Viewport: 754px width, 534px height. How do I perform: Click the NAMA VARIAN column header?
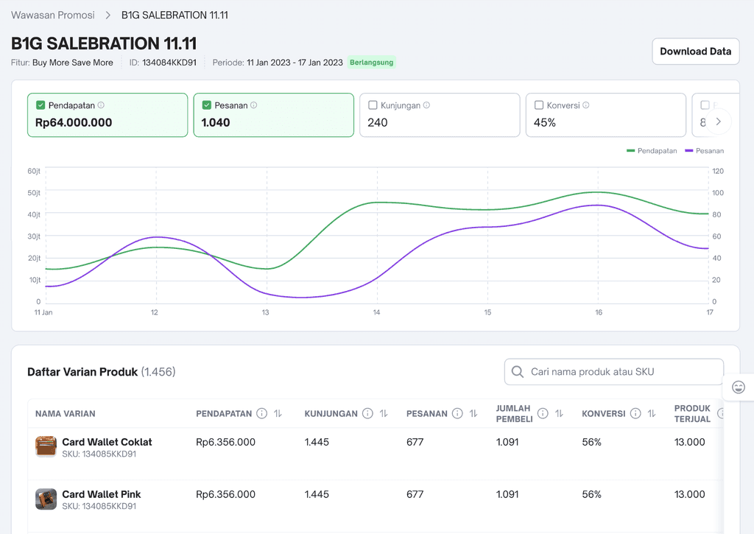click(x=66, y=414)
